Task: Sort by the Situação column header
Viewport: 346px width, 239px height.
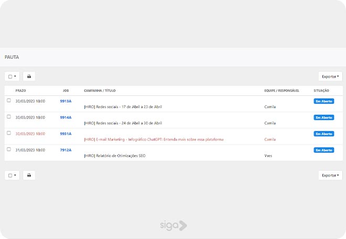Action: [x=321, y=90]
